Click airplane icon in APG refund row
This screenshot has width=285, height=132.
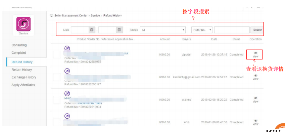tap(67, 116)
